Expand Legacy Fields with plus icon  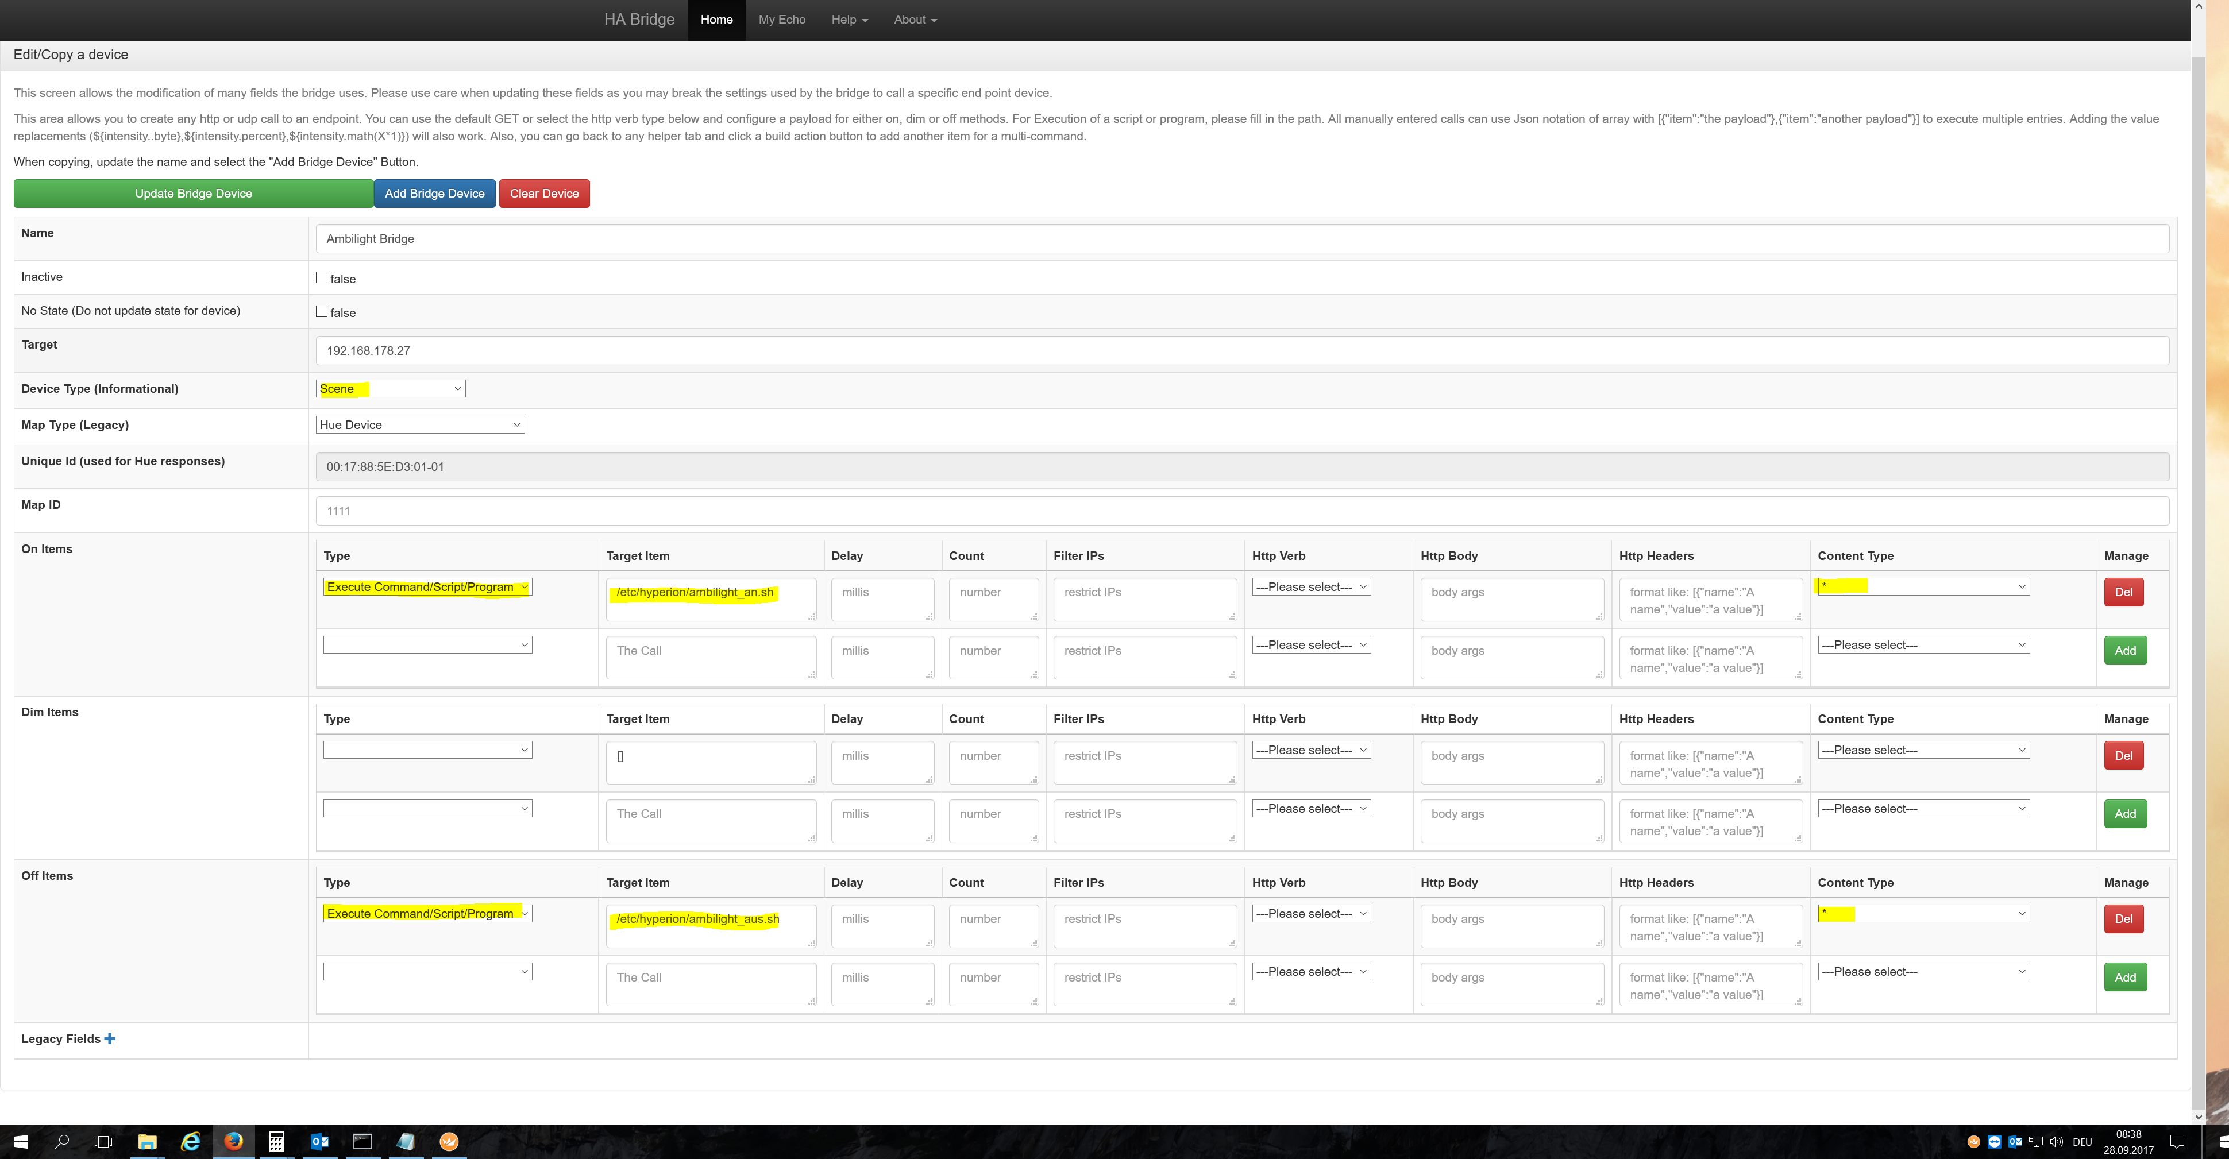(x=110, y=1039)
